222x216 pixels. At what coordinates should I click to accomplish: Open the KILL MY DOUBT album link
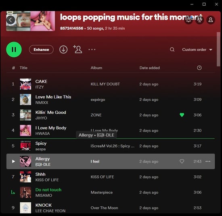point(105,84)
